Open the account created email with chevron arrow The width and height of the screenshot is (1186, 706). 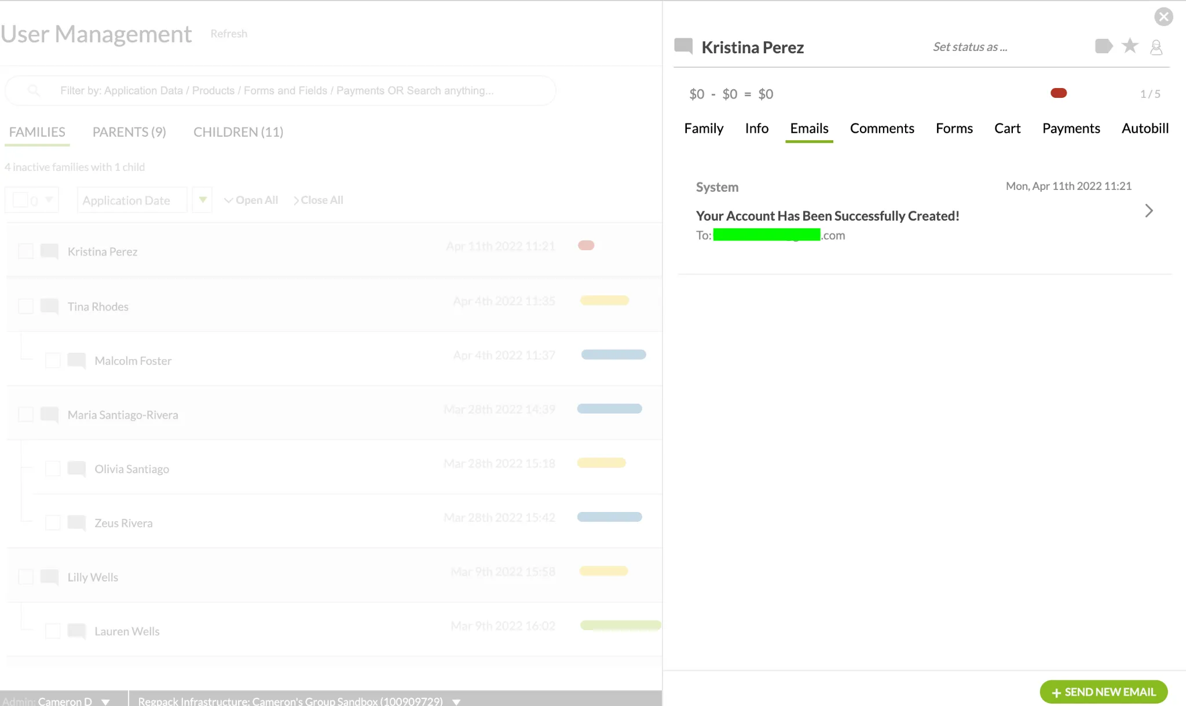point(1149,211)
